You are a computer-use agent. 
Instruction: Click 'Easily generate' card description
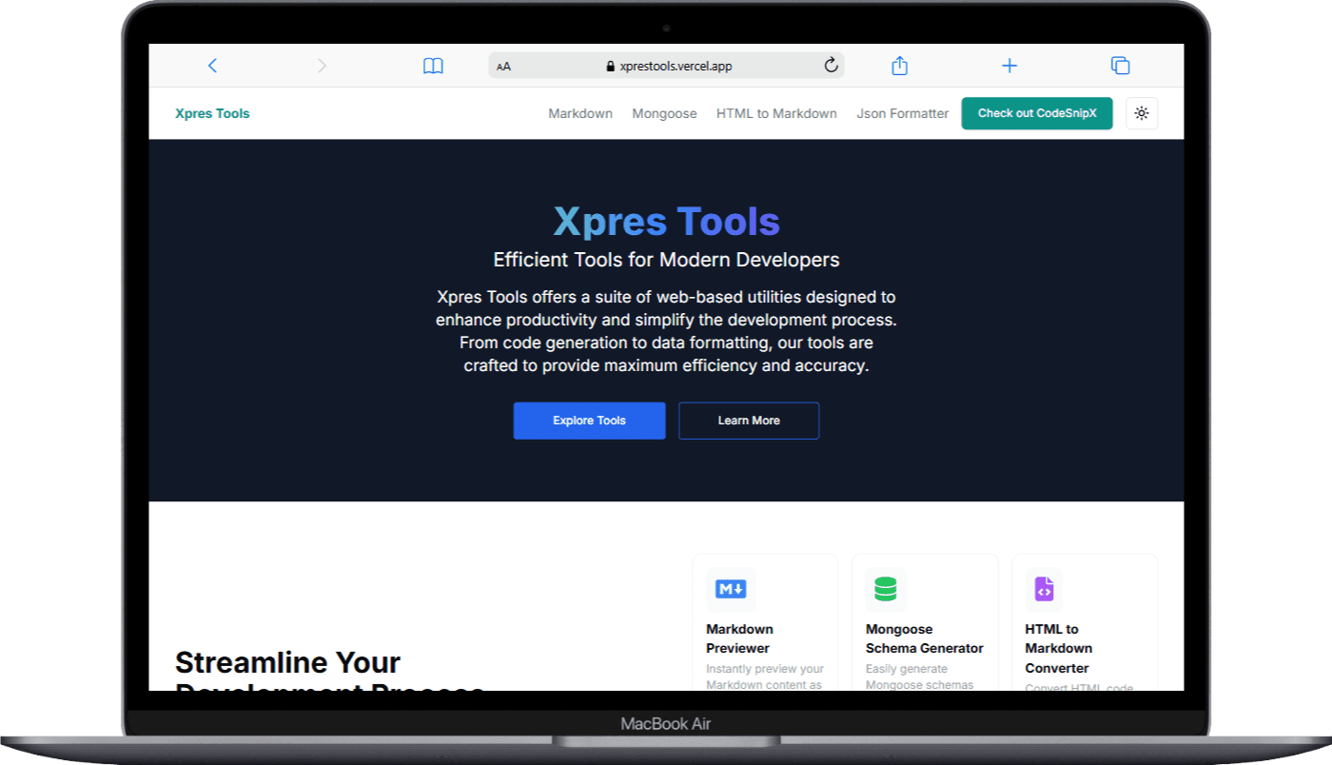tap(907, 669)
